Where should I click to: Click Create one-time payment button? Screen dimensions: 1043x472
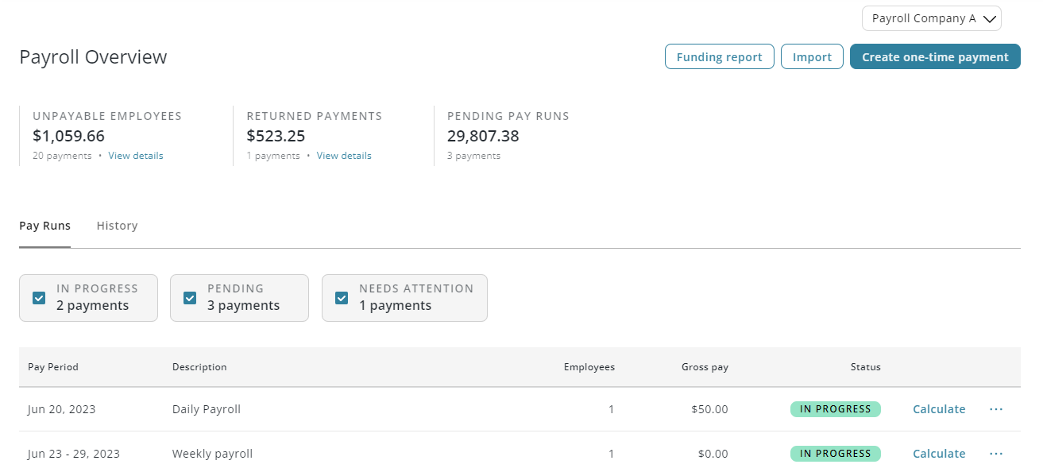[x=935, y=57]
